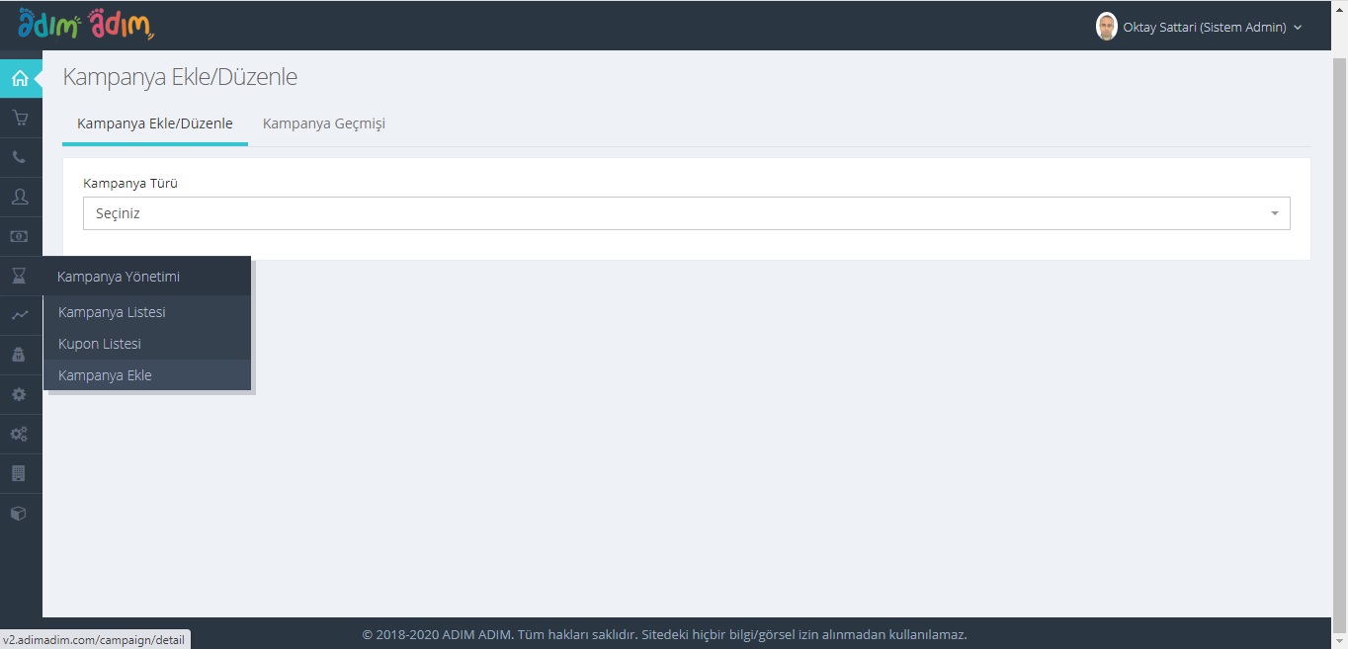
Task: Select the Kampanya Ekle/Düzenle tab
Action: coord(155,123)
